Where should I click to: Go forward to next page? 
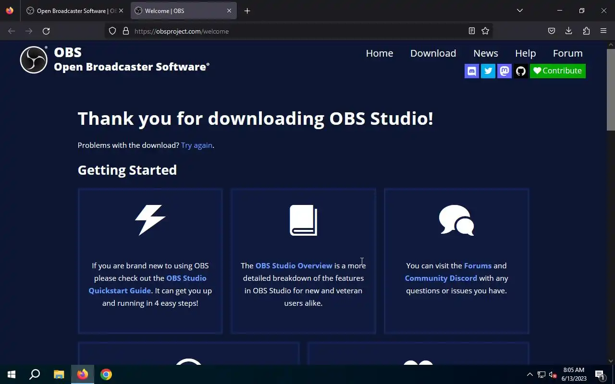point(29,31)
